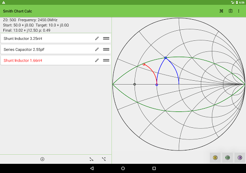Viewport: 246px width, 173px height.
Task: Click the up-arrow component icon in bottom bar
Action: tap(104, 159)
